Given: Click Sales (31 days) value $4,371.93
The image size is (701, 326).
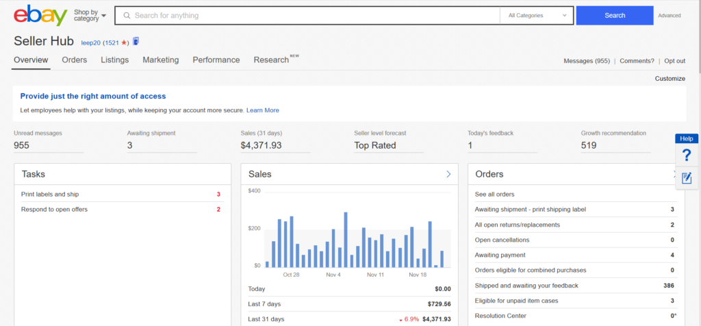Looking at the screenshot, I should click(x=261, y=145).
